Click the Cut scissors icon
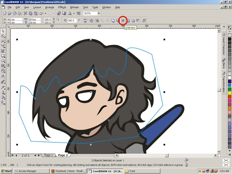This screenshot has width=232, height=174. pyautogui.click(x=25, y=13)
